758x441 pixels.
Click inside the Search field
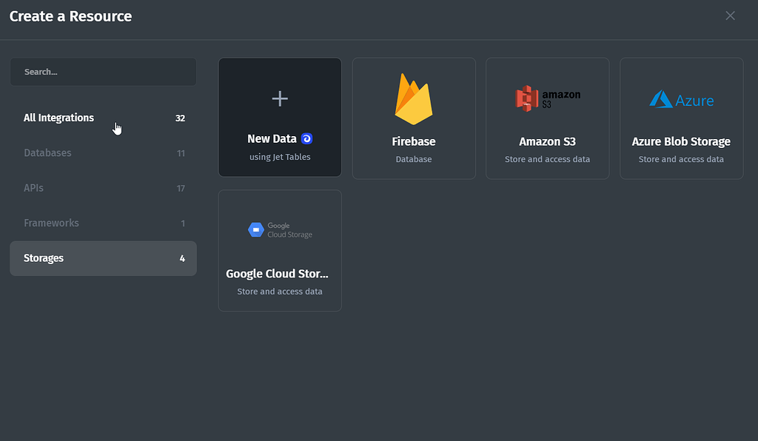point(103,71)
